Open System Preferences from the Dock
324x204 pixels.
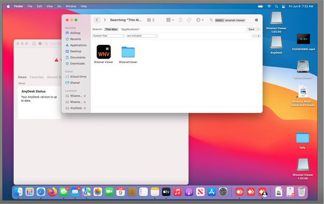point(223,192)
